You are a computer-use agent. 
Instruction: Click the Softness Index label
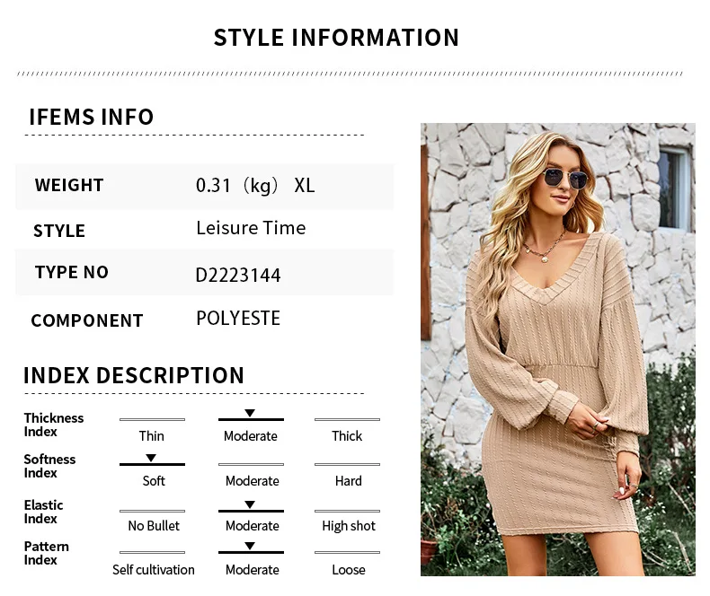pos(49,466)
